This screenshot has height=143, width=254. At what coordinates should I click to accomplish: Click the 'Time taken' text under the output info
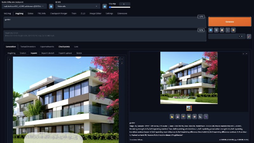tap(136, 140)
